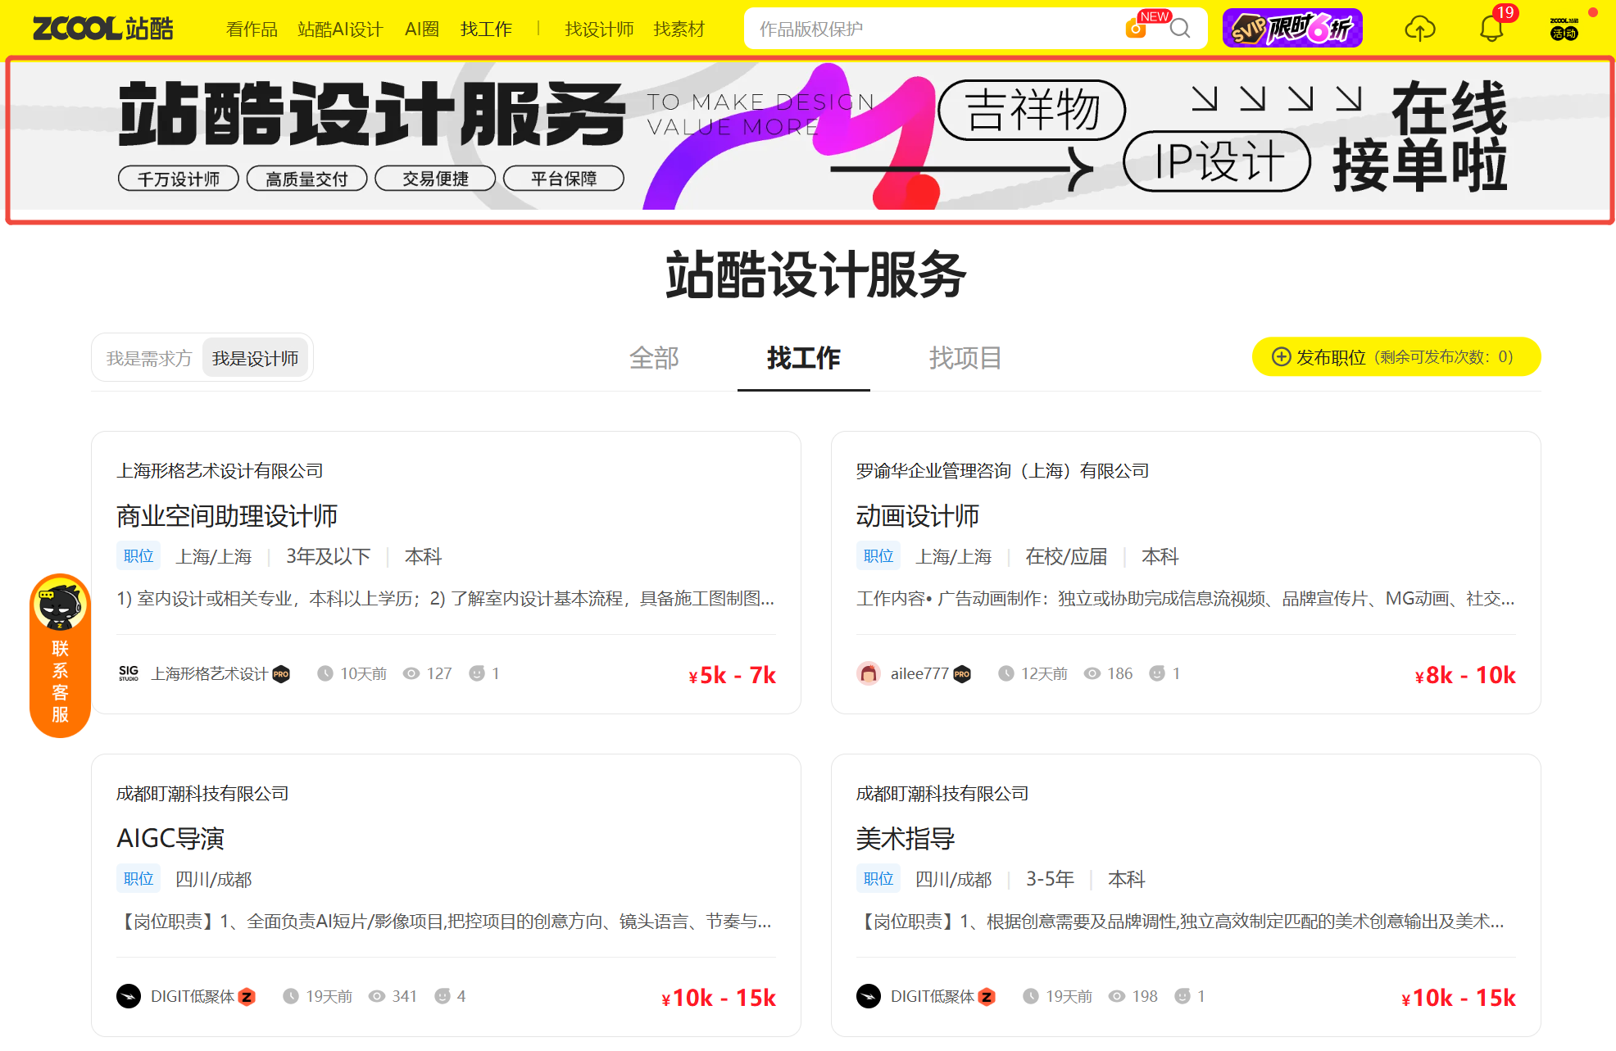Click DIGIT低聚体 avatar in 美术指导 card
This screenshot has width=1616, height=1051.
point(869,996)
